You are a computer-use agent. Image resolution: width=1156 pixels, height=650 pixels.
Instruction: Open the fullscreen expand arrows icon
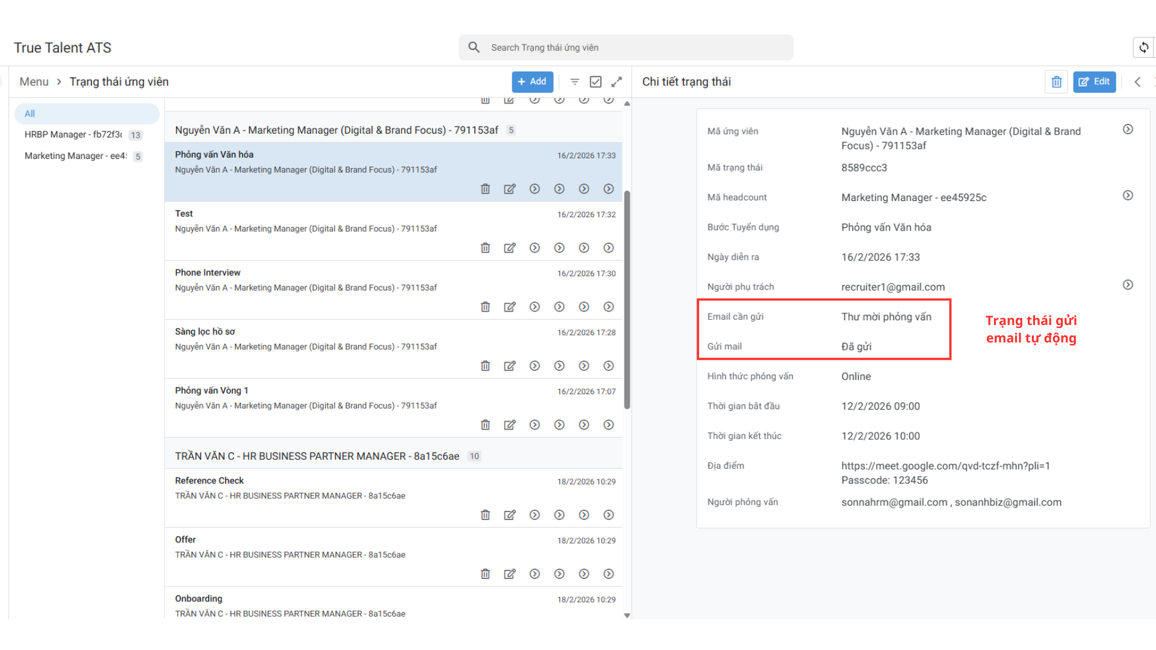pos(617,81)
